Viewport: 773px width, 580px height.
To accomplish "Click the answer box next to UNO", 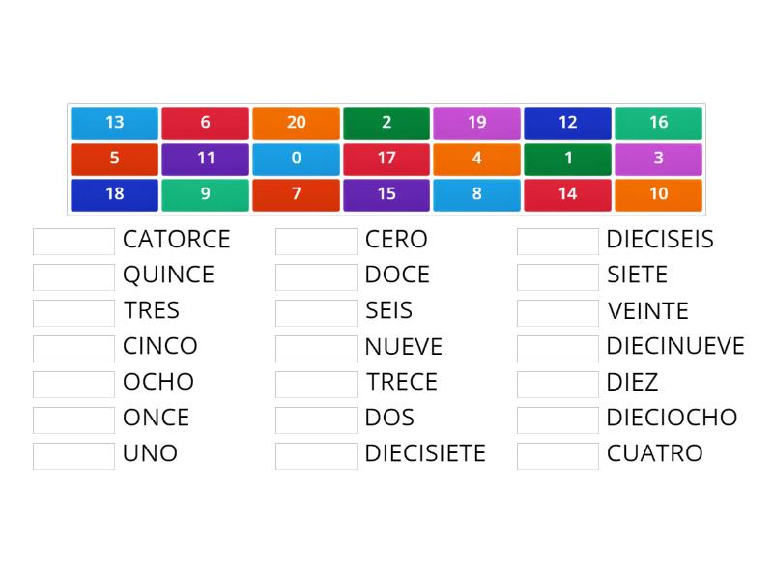I will pyautogui.click(x=72, y=454).
